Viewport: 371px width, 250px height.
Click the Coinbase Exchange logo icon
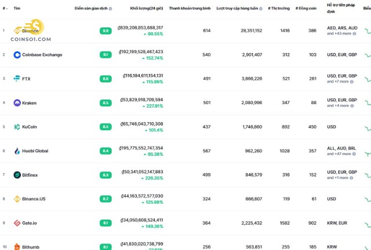click(x=17, y=55)
